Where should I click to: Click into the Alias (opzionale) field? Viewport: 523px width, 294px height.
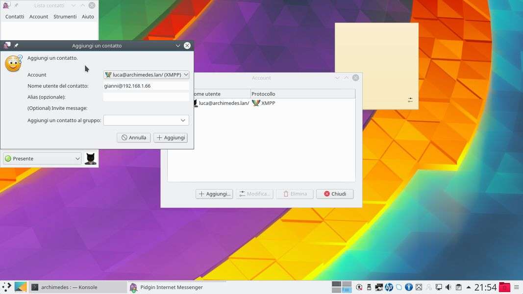(146, 97)
